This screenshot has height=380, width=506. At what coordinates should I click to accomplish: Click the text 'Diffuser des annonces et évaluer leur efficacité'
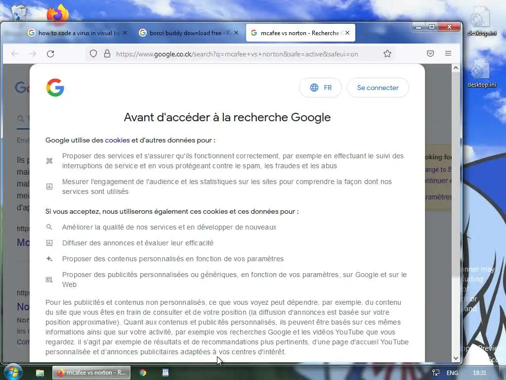(x=138, y=243)
